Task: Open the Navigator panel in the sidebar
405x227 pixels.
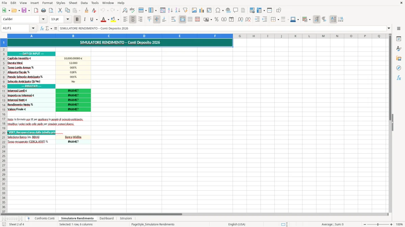Action: click(x=399, y=68)
